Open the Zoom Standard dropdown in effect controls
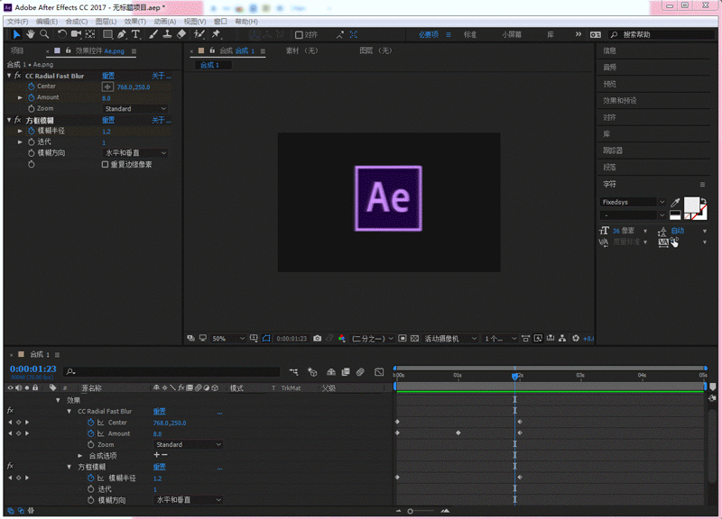722x519 pixels. pyautogui.click(x=135, y=109)
